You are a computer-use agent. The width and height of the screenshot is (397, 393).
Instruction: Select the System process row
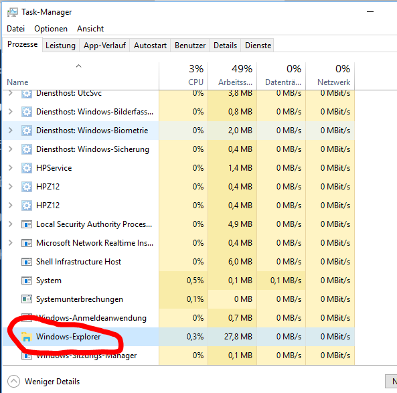tap(179, 281)
